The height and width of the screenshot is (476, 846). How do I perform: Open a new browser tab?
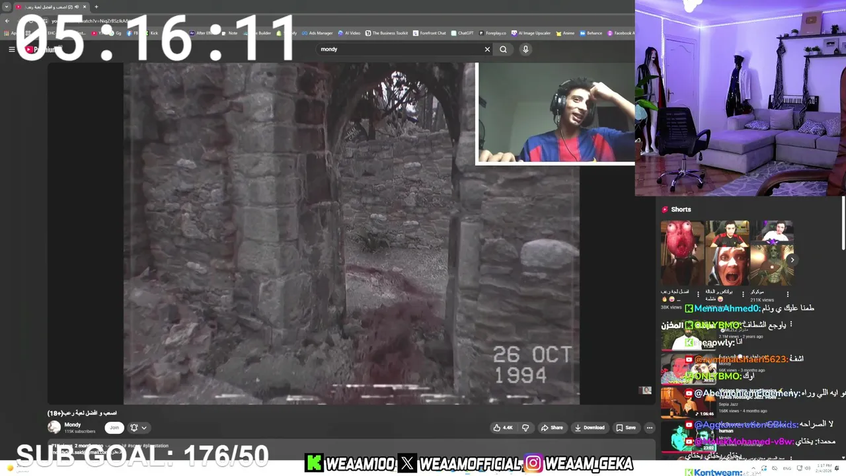click(96, 7)
